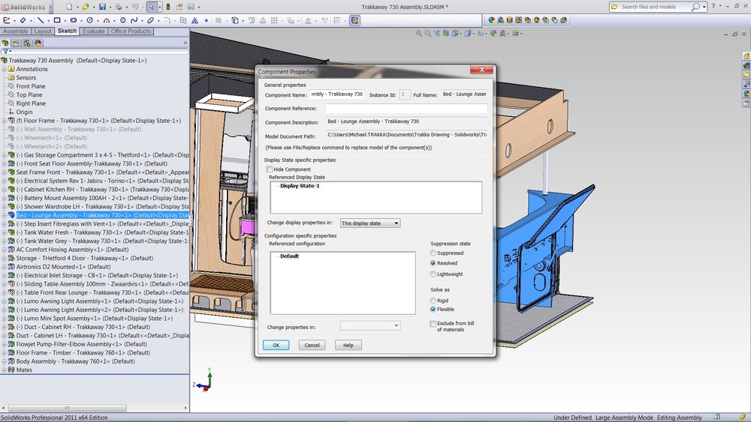Open the 'This display state' dropdown
The height and width of the screenshot is (422, 751).
click(x=369, y=223)
